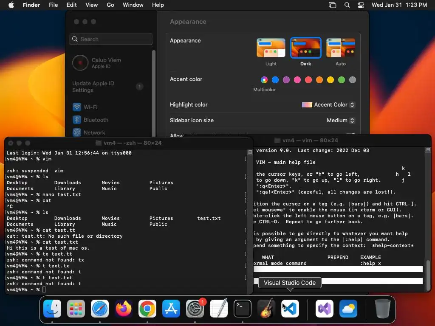
Task: Choose the purple accent color
Action: (286, 80)
